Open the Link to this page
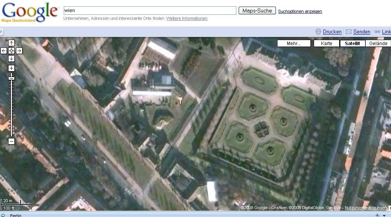The image size is (391, 217). click(x=386, y=31)
